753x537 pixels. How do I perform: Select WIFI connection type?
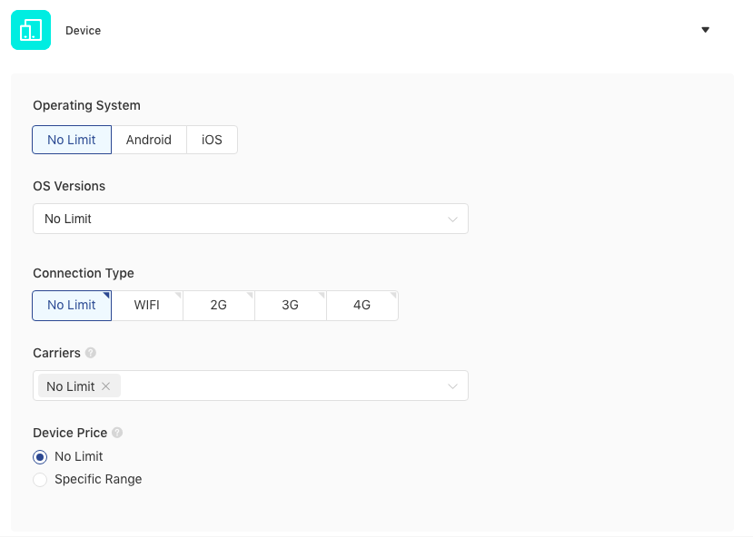tap(147, 305)
